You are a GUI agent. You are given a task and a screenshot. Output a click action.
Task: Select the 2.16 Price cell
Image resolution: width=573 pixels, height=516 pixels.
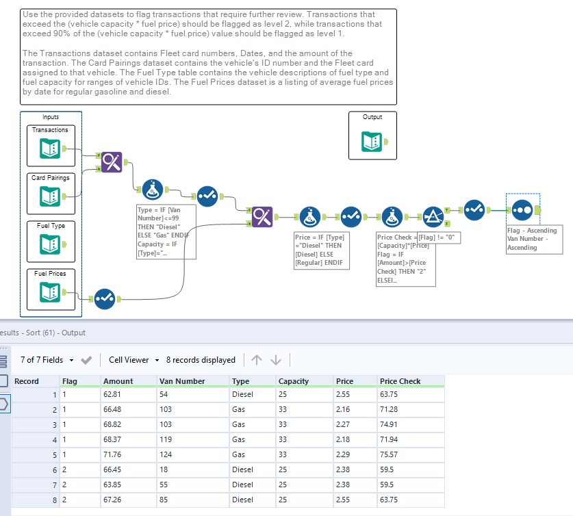tap(355, 409)
